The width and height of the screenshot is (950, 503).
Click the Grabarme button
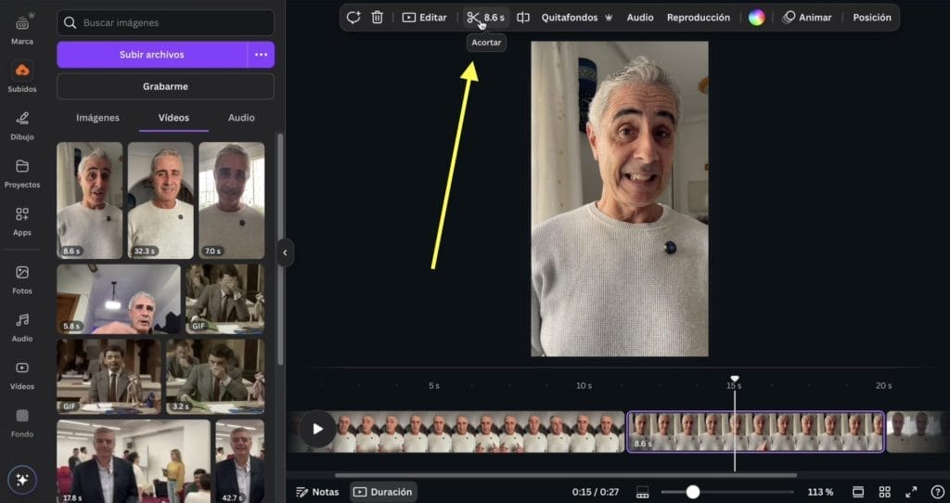pyautogui.click(x=165, y=86)
